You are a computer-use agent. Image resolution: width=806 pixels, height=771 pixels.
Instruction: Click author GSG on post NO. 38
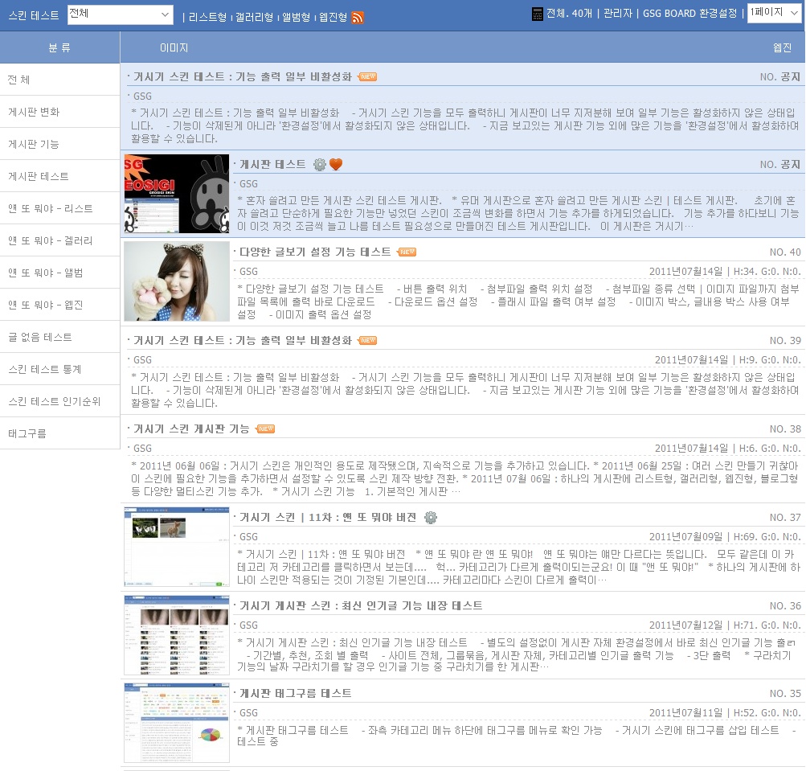pos(142,449)
